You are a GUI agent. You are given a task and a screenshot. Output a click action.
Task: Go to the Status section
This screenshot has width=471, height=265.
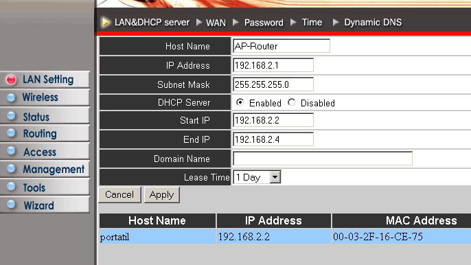coord(45,115)
